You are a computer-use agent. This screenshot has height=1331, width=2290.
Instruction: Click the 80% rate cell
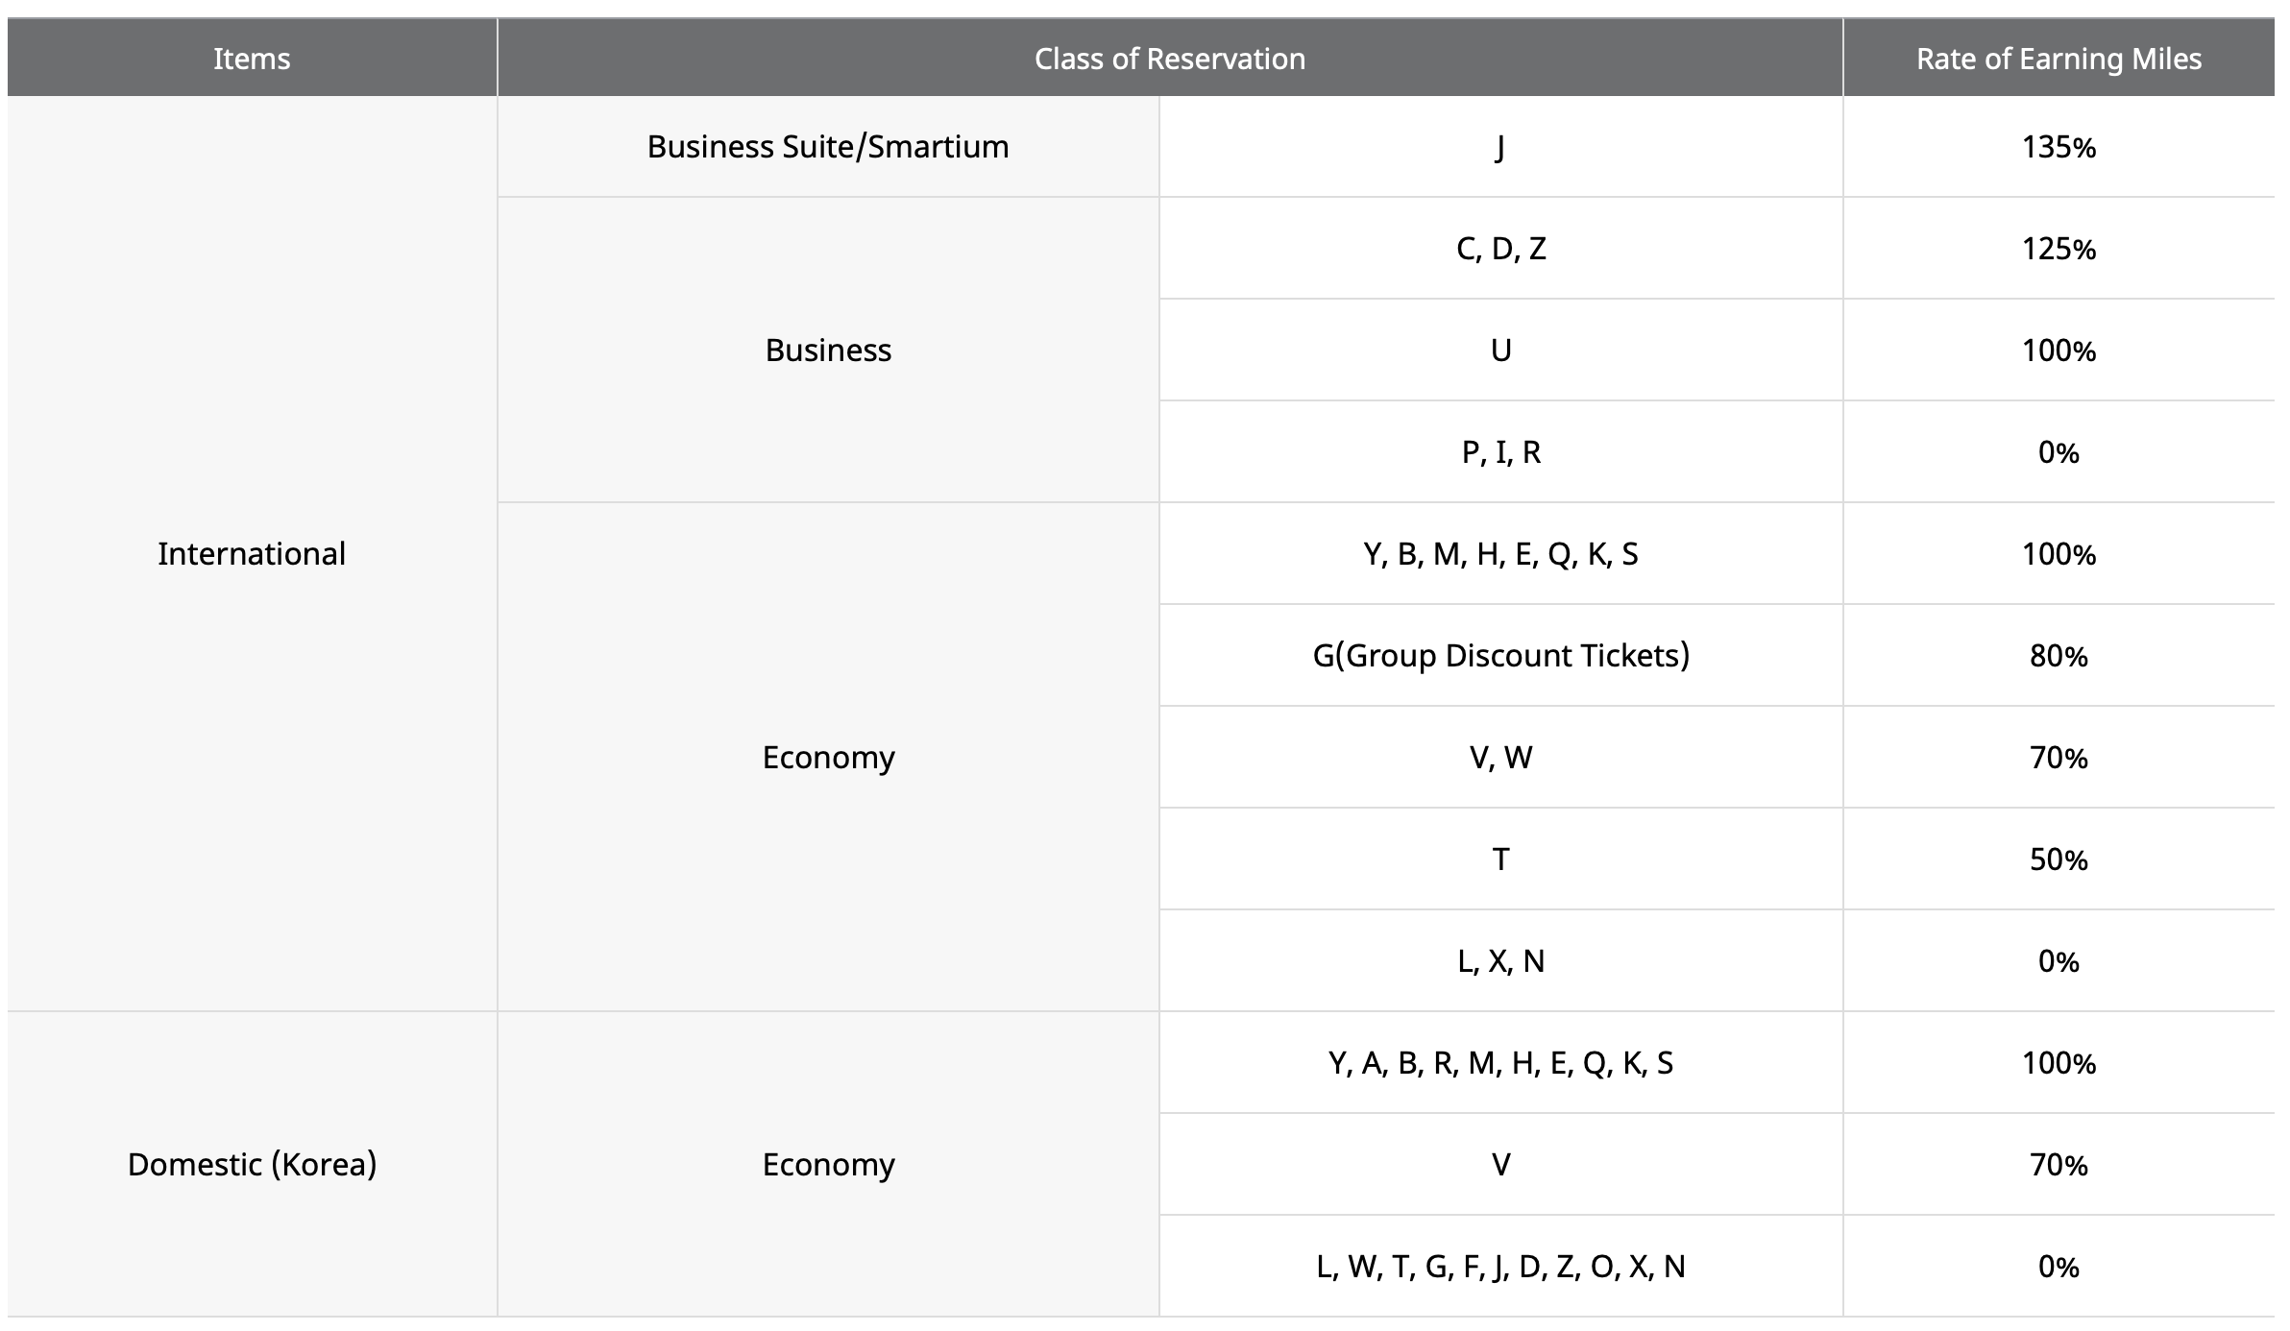coord(2058,656)
